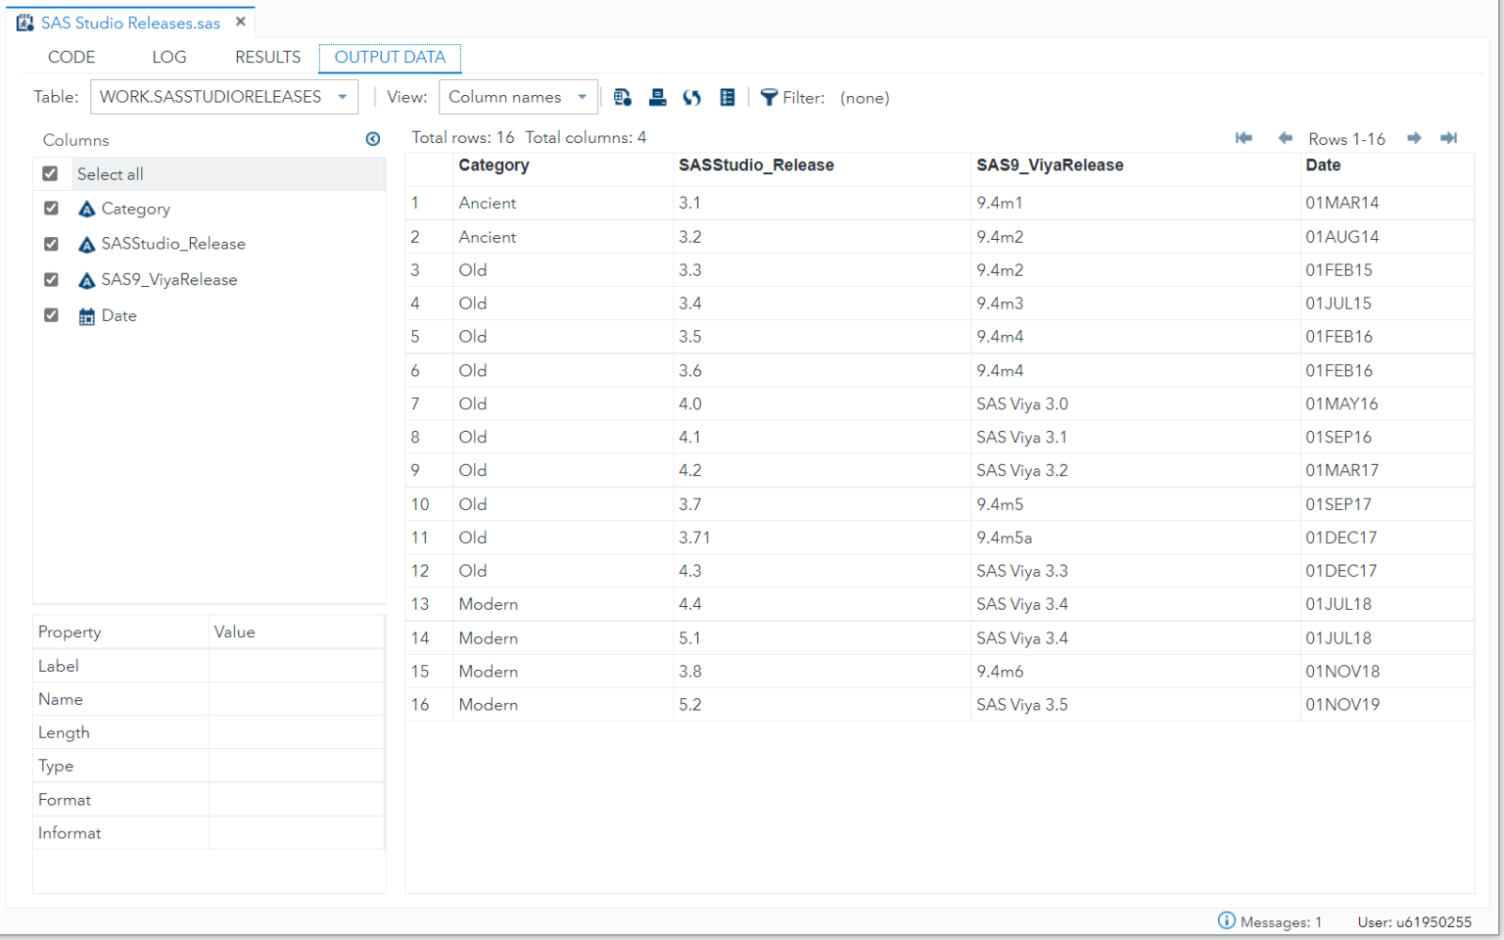Toggle the Select all checkbox

50,173
